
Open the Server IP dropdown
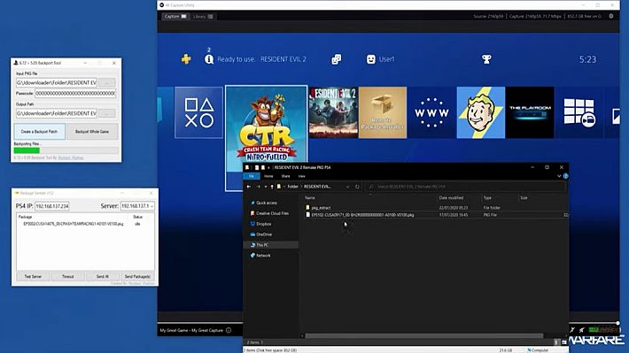tap(137, 206)
